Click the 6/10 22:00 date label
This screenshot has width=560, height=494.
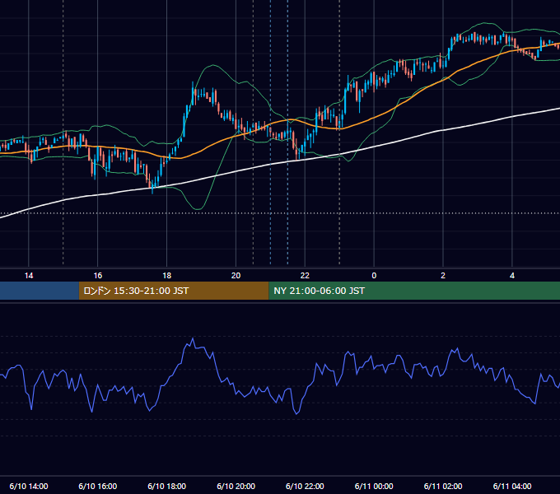point(305,486)
